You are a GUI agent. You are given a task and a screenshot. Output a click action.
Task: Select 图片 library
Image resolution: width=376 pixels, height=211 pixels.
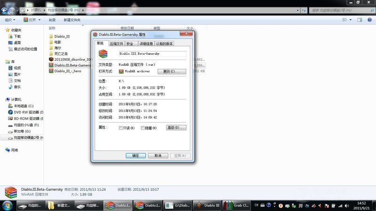(x=17, y=75)
